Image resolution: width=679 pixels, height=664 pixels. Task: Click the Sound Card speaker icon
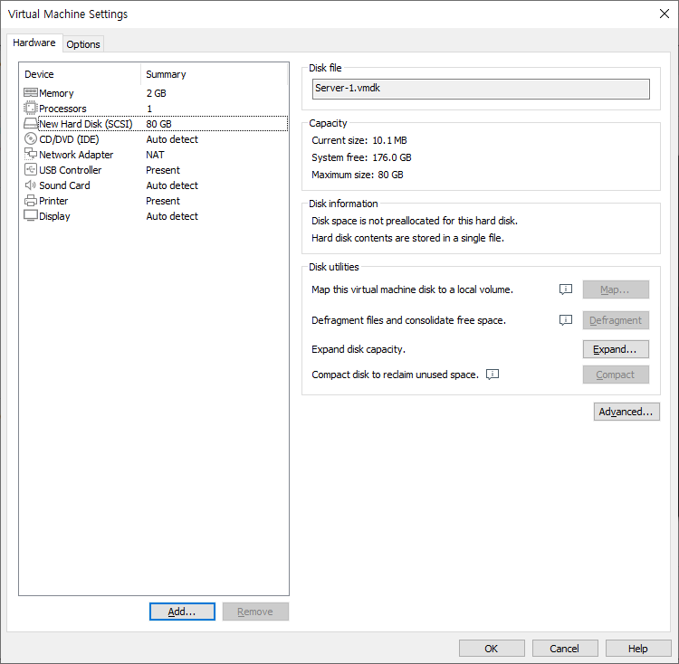click(30, 185)
